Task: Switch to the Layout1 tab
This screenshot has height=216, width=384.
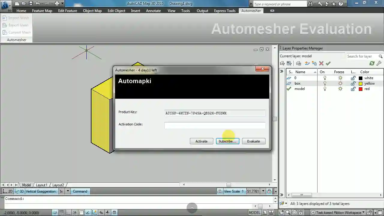Action: click(x=42, y=185)
